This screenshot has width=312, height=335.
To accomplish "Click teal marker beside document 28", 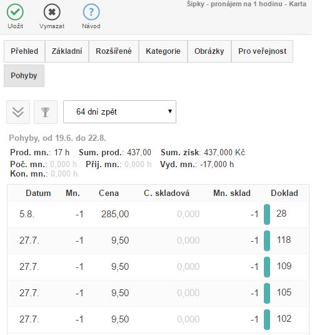I will tap(267, 214).
